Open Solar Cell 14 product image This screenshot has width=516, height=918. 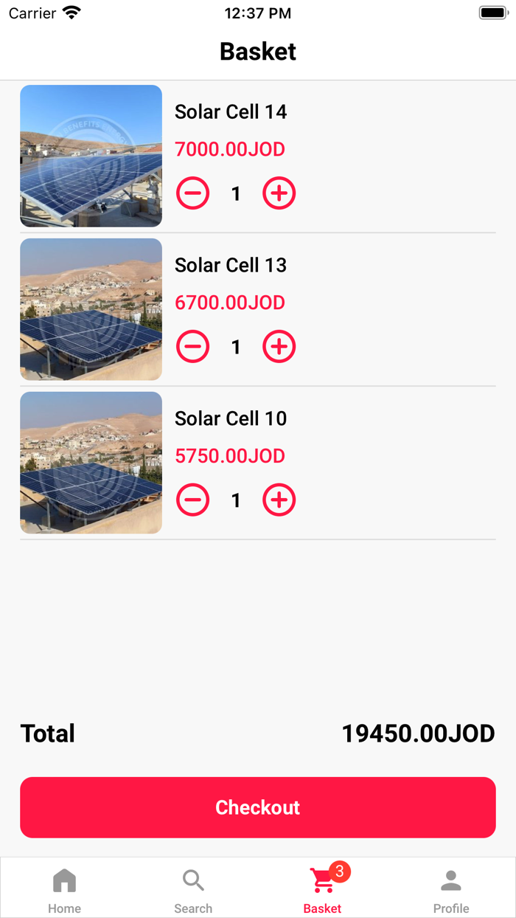coord(91,156)
